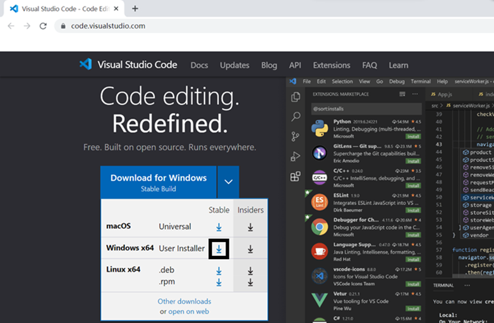Download Windows x64 Stable User Installer
Image resolution: width=494 pixels, height=323 pixels.
[x=219, y=249]
